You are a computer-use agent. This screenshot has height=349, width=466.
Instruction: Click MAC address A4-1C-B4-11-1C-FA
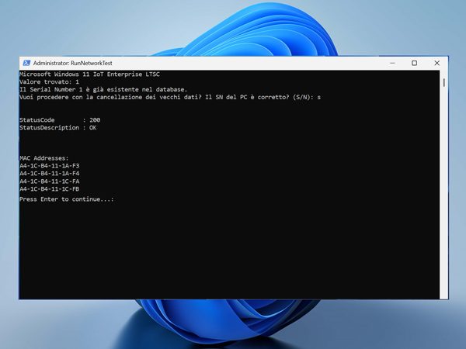[x=50, y=181]
